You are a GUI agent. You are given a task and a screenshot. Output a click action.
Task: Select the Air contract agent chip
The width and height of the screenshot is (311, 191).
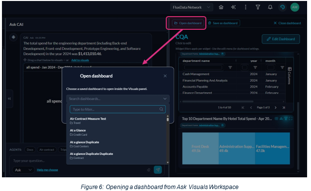[46, 150]
